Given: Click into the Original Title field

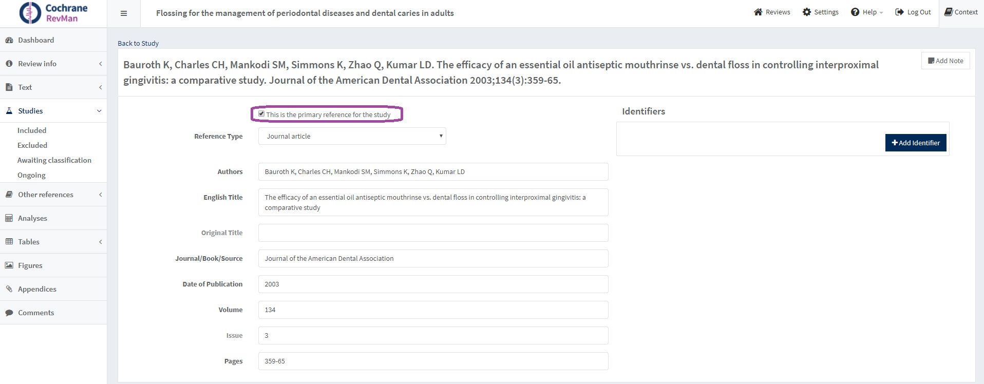Looking at the screenshot, I should [433, 233].
